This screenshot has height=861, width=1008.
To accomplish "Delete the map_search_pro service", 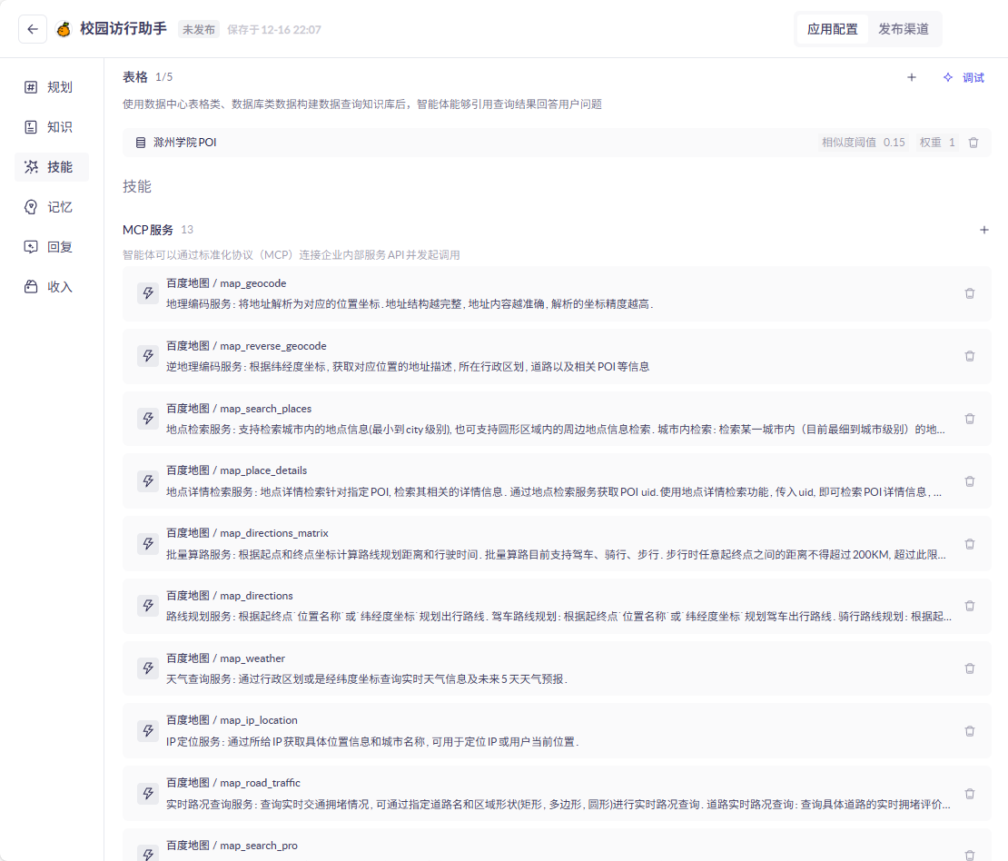I will coord(970,855).
